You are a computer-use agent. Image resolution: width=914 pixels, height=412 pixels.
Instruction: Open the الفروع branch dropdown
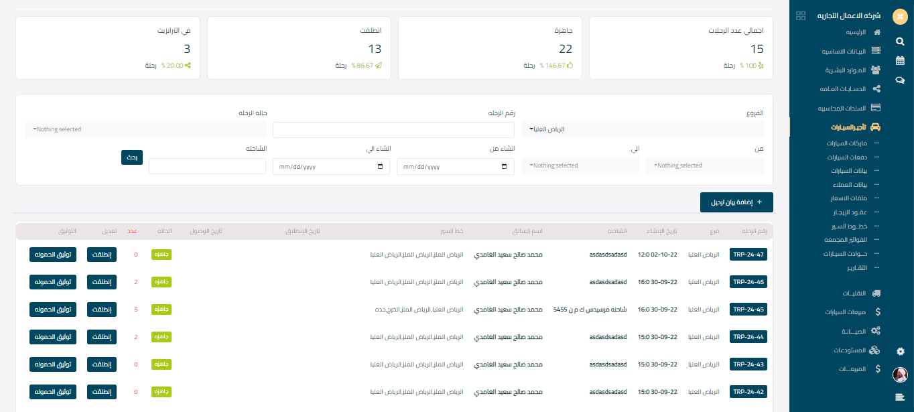pyautogui.click(x=643, y=129)
